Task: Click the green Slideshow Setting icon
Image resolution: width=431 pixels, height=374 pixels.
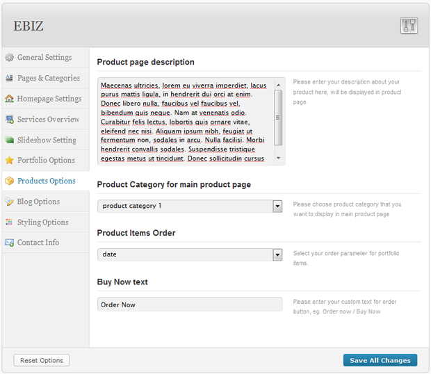Action: pos(10,140)
